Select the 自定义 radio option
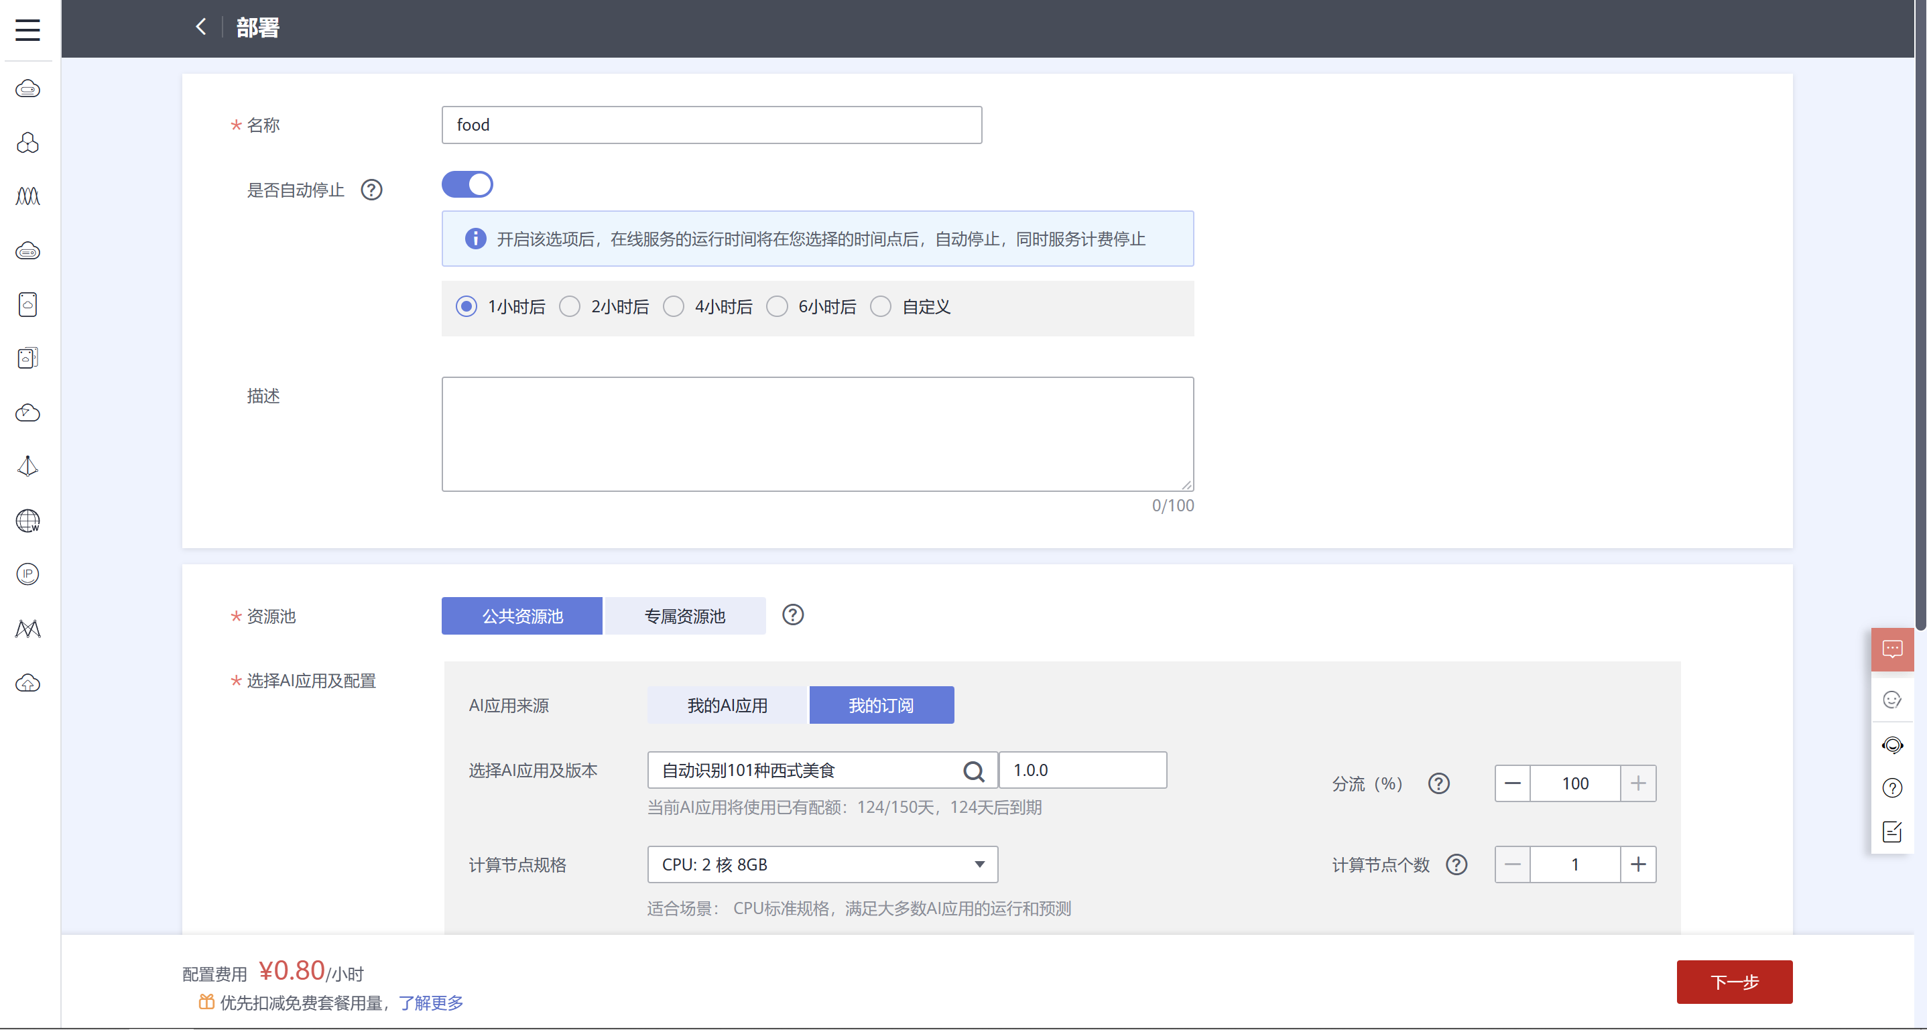Image resolution: width=1927 pixels, height=1030 pixels. point(881,307)
